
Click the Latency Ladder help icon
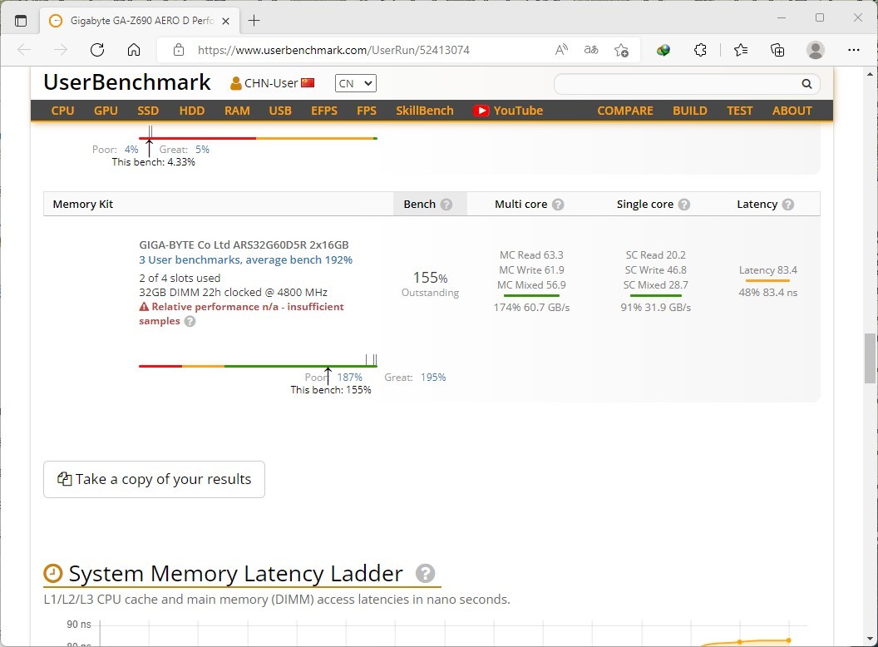tap(425, 574)
